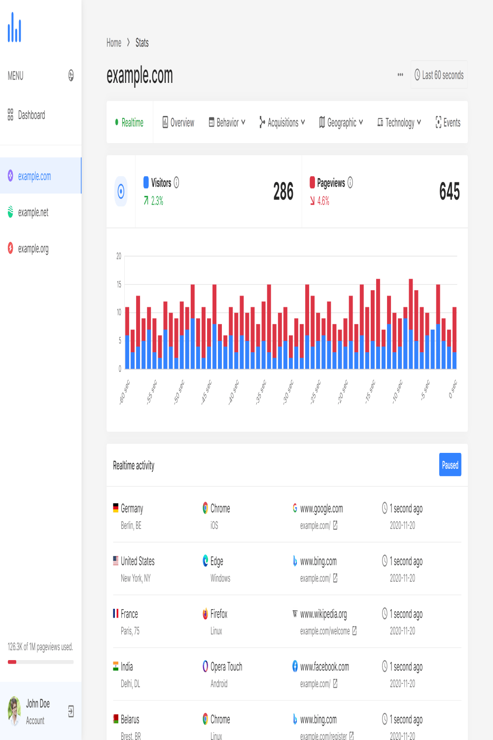Screen dimensions: 493x740
Task: Click the 'New York, NY' location text
Action: coord(136,578)
